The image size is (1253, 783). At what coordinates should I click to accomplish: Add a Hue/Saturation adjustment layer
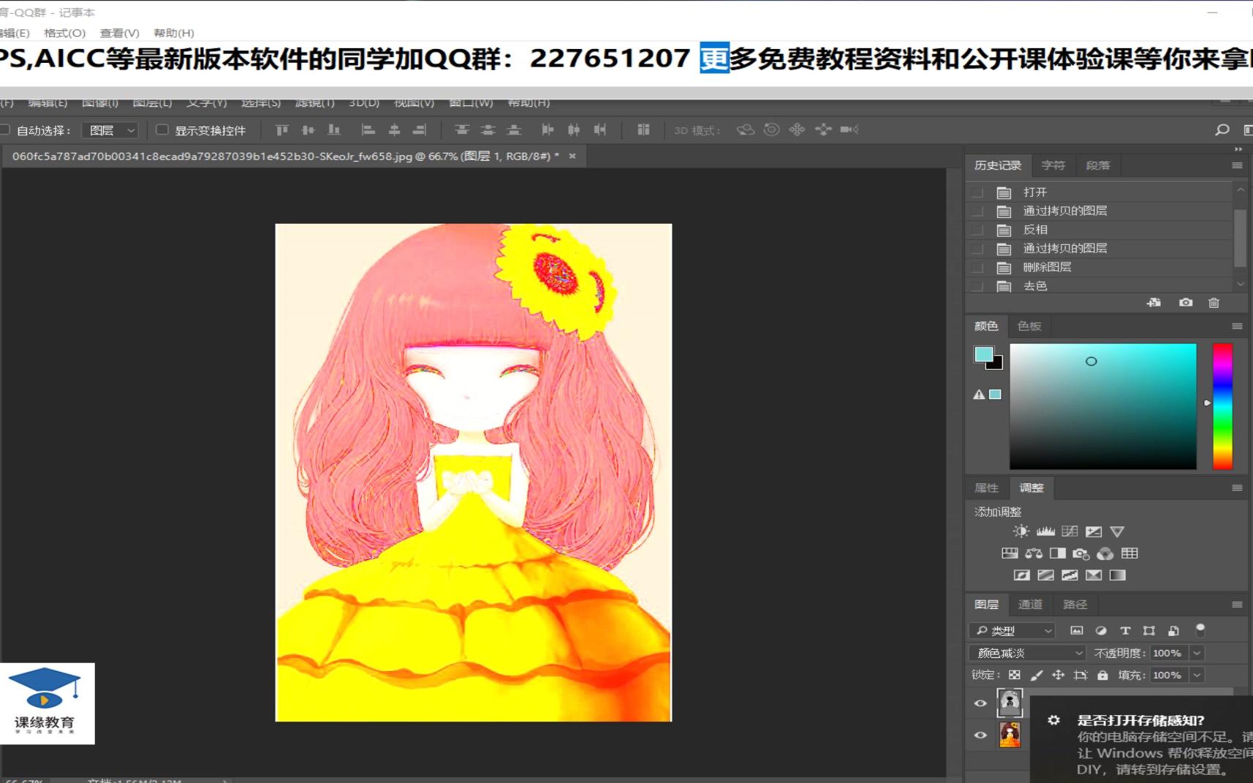pos(1010,553)
